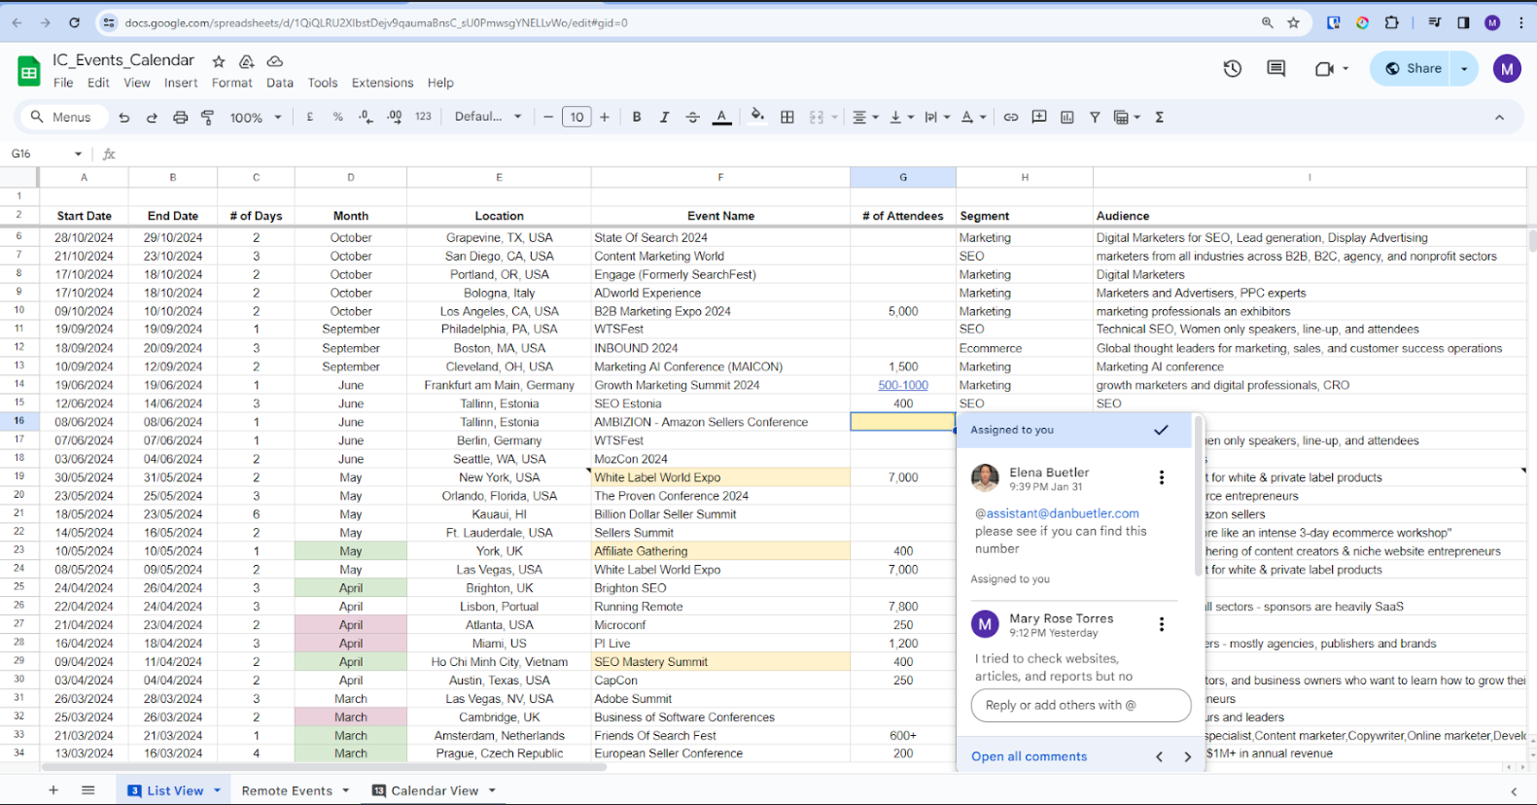
Task: Format as currency using pound icon
Action: 310,117
